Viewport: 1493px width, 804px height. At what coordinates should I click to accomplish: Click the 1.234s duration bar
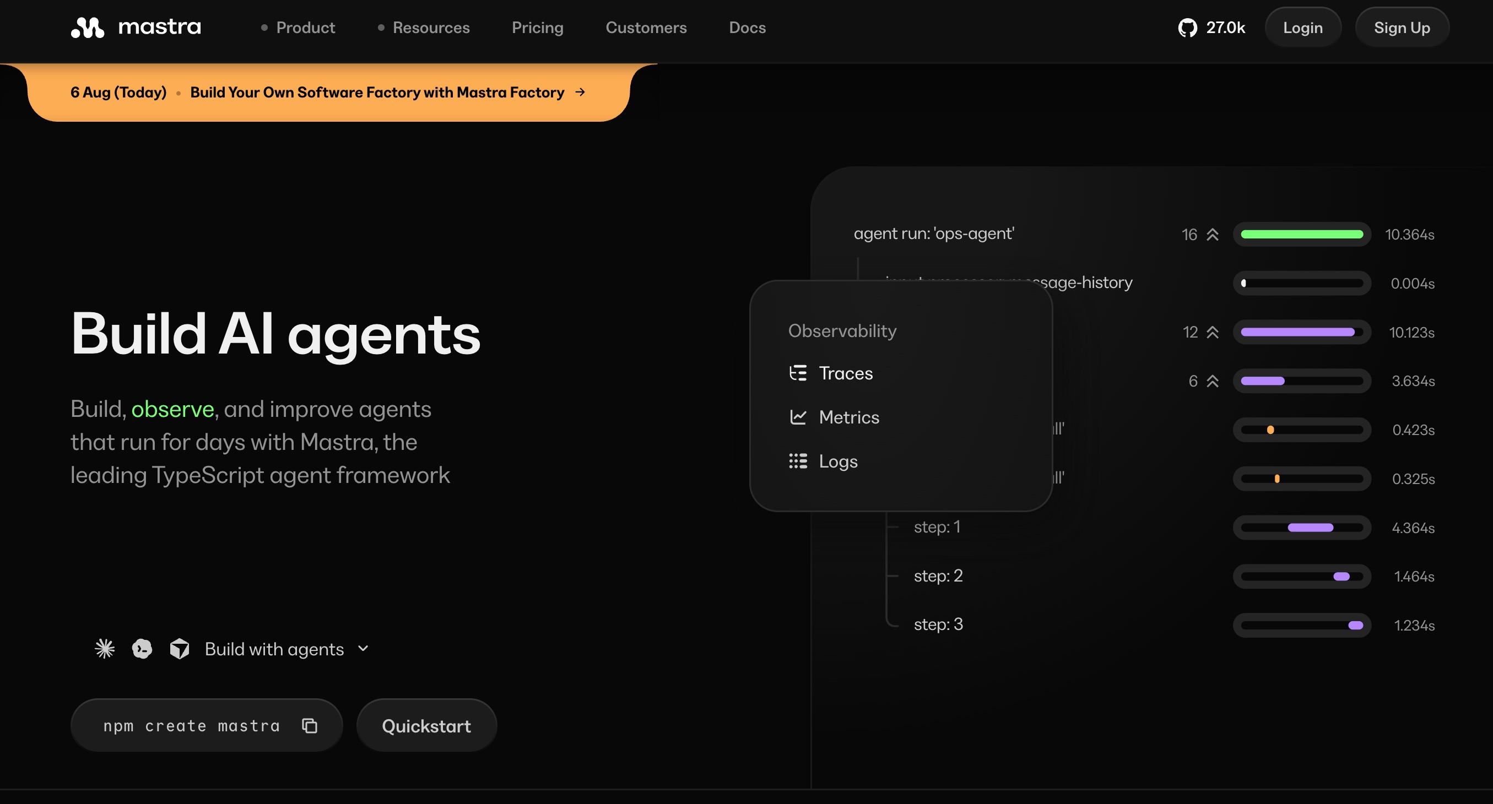(1302, 626)
